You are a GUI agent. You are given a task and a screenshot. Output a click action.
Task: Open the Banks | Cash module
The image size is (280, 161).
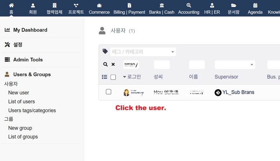[x=162, y=8]
